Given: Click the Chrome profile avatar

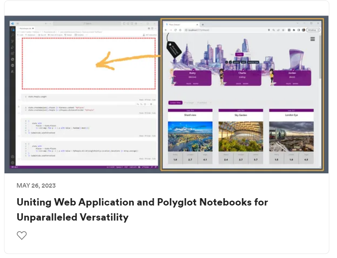Looking at the screenshot, I should [x=304, y=30].
